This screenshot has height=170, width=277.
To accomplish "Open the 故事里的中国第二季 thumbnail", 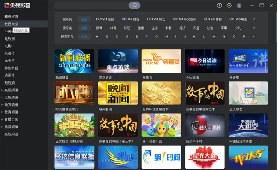I will click(205, 93).
